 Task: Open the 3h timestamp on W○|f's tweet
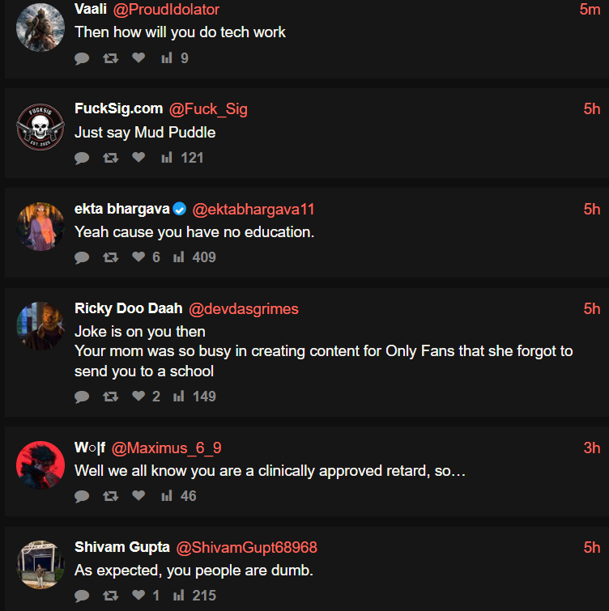click(592, 448)
